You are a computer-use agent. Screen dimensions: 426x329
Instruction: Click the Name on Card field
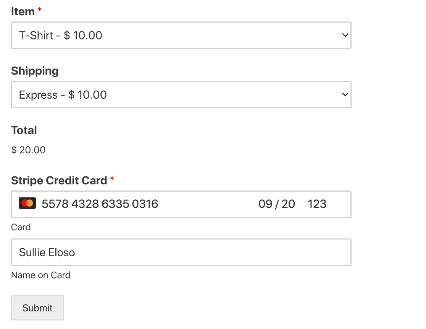(x=181, y=252)
